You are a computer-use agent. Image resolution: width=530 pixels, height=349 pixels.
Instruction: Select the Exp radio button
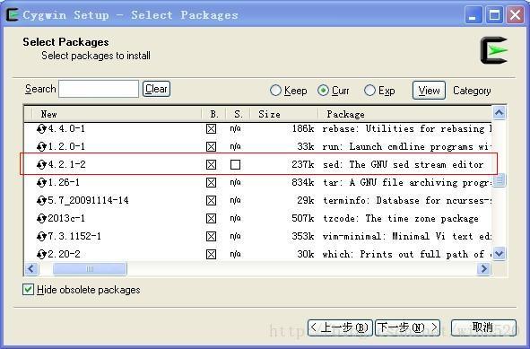[369, 91]
